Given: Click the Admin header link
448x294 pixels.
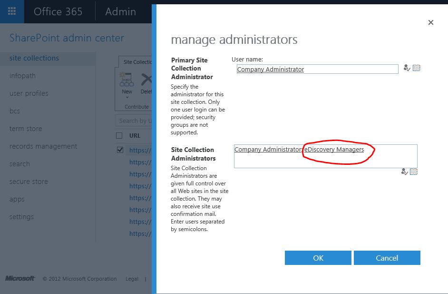Looking at the screenshot, I should 121,12.
